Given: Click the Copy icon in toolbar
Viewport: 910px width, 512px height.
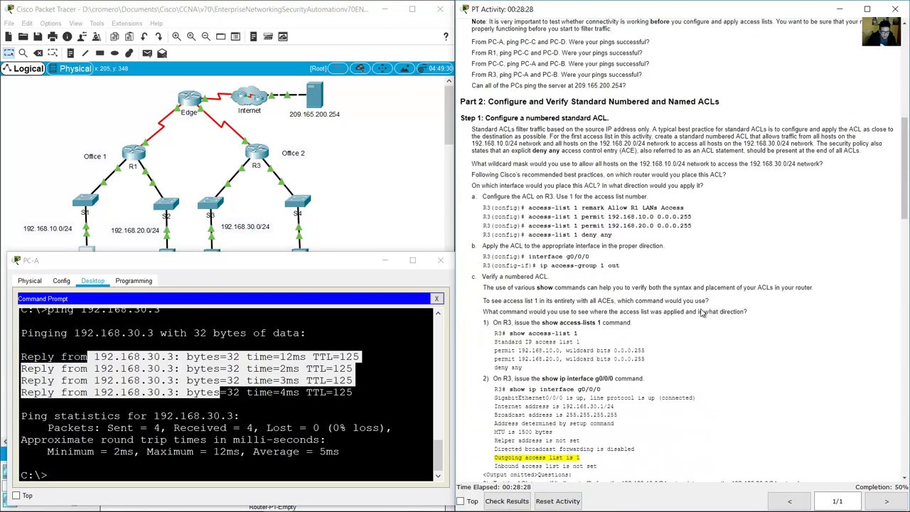Looking at the screenshot, I should click(x=114, y=36).
